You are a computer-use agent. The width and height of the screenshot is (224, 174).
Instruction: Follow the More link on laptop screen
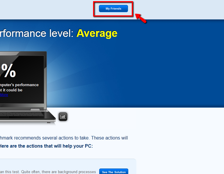tap(4, 95)
